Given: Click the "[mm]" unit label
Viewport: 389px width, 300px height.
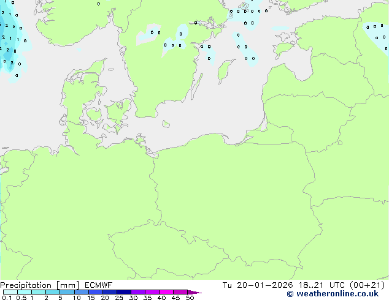Looking at the screenshot, I should pos(67,285).
